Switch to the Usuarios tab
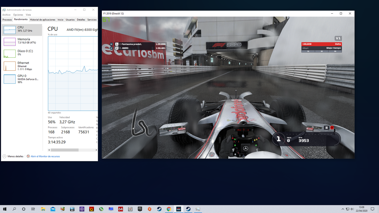Viewport: 379px width, 213px height. [70, 20]
